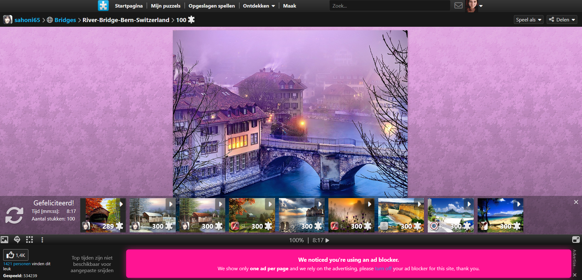Expand the Ontdekken menu
This screenshot has width=582, height=280.
coord(259,6)
